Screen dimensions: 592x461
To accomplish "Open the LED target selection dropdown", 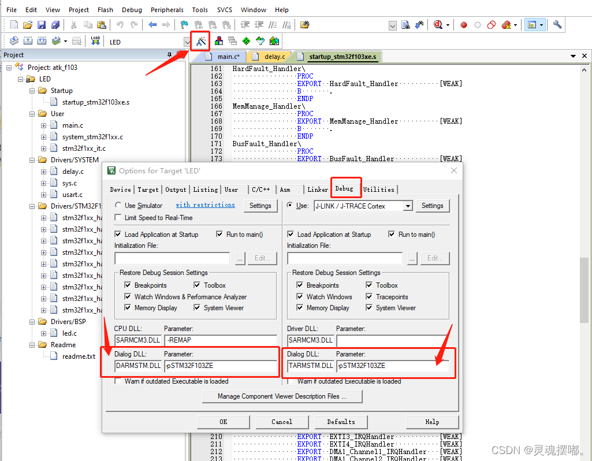I will (x=187, y=42).
